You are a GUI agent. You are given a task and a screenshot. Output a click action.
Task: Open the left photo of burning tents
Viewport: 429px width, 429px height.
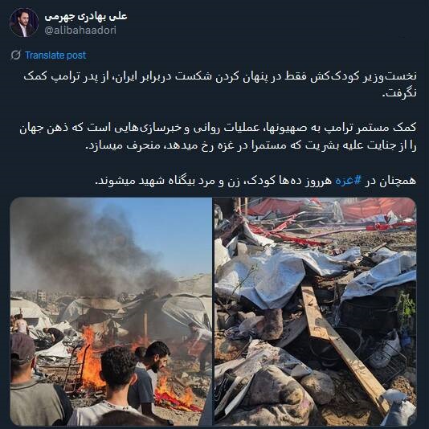pyautogui.click(x=111, y=312)
